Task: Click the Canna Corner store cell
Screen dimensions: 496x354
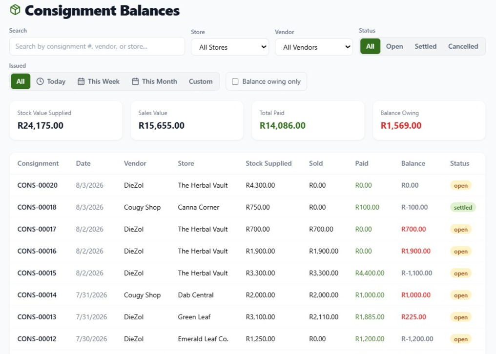Action: 198,207
